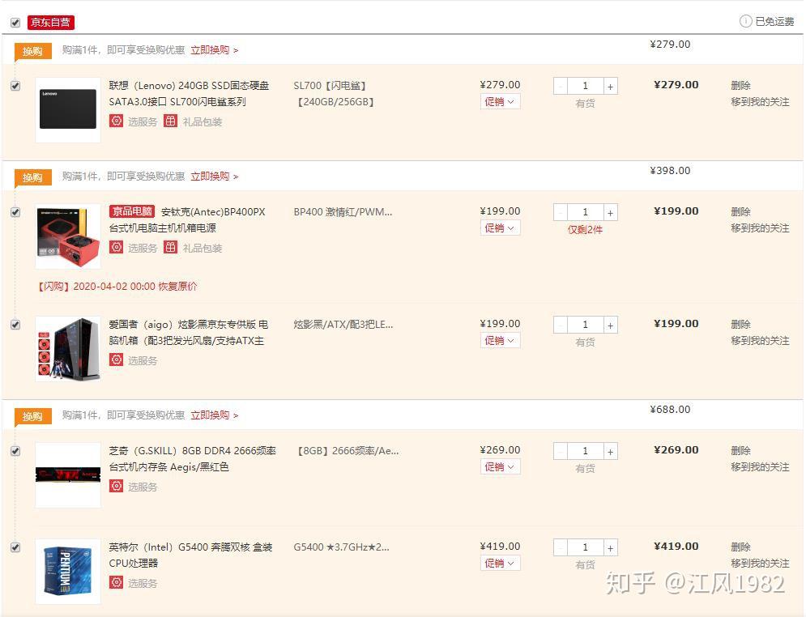
Task: Uncheck the 京东自营 select-all checkbox
Action: tap(15, 23)
